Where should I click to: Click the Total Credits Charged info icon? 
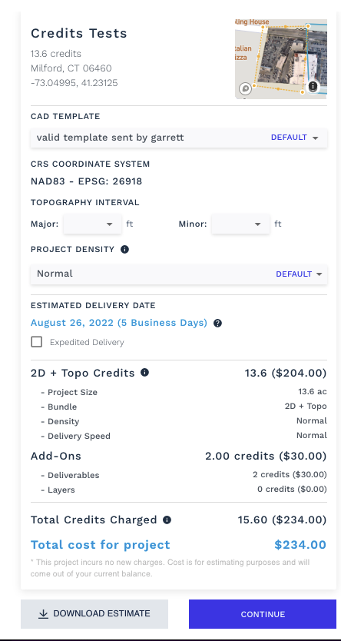click(x=167, y=520)
